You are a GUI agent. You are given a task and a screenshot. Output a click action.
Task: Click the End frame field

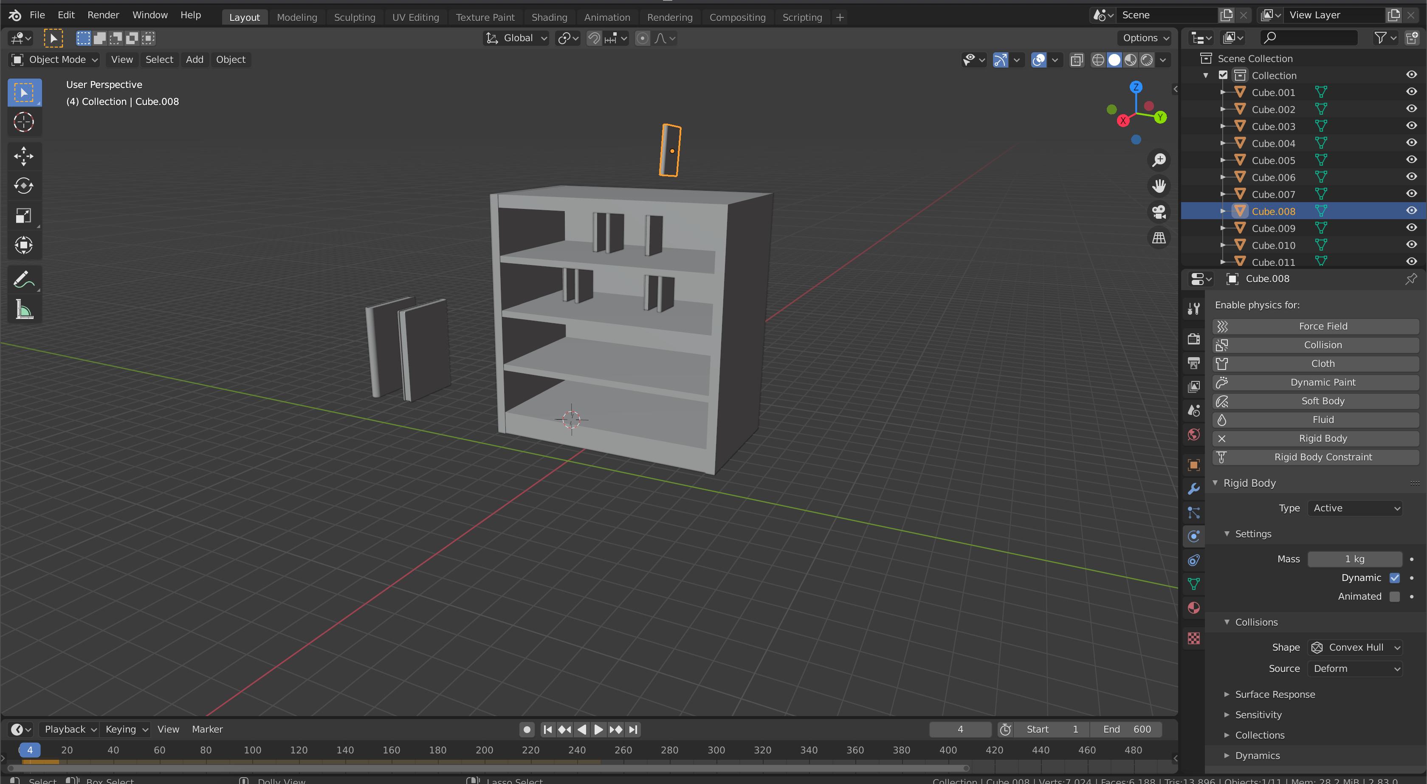point(1126,730)
